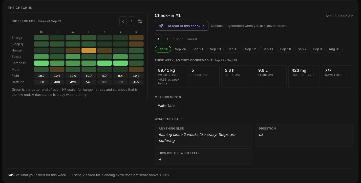
Task: Click the right chevron beside '1 of 11'
Action: (x=167, y=39)
